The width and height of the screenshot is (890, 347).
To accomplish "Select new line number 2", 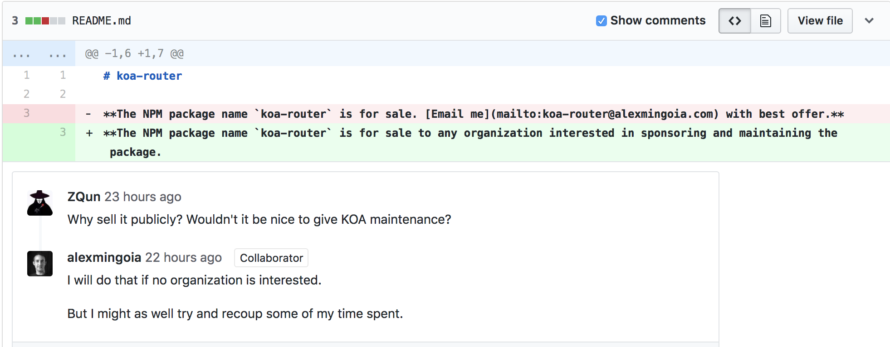I will [x=63, y=94].
